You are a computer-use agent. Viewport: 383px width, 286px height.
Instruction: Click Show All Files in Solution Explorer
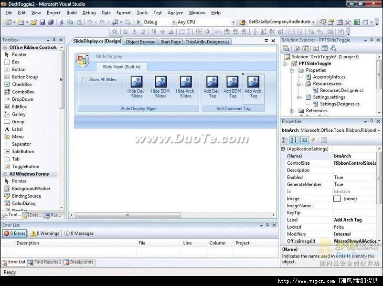point(297,48)
